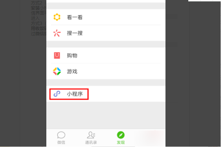Select the 微信 chat bubble icon
Image resolution: width=221 pixels, height=147 pixels.
click(61, 135)
